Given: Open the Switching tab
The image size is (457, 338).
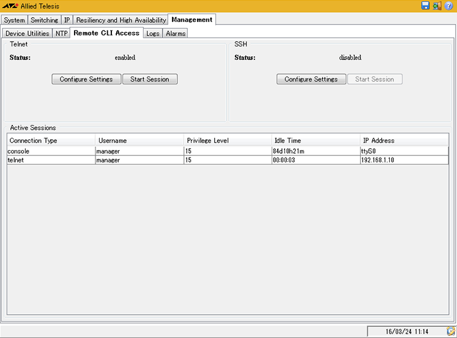Looking at the screenshot, I should tap(44, 20).
